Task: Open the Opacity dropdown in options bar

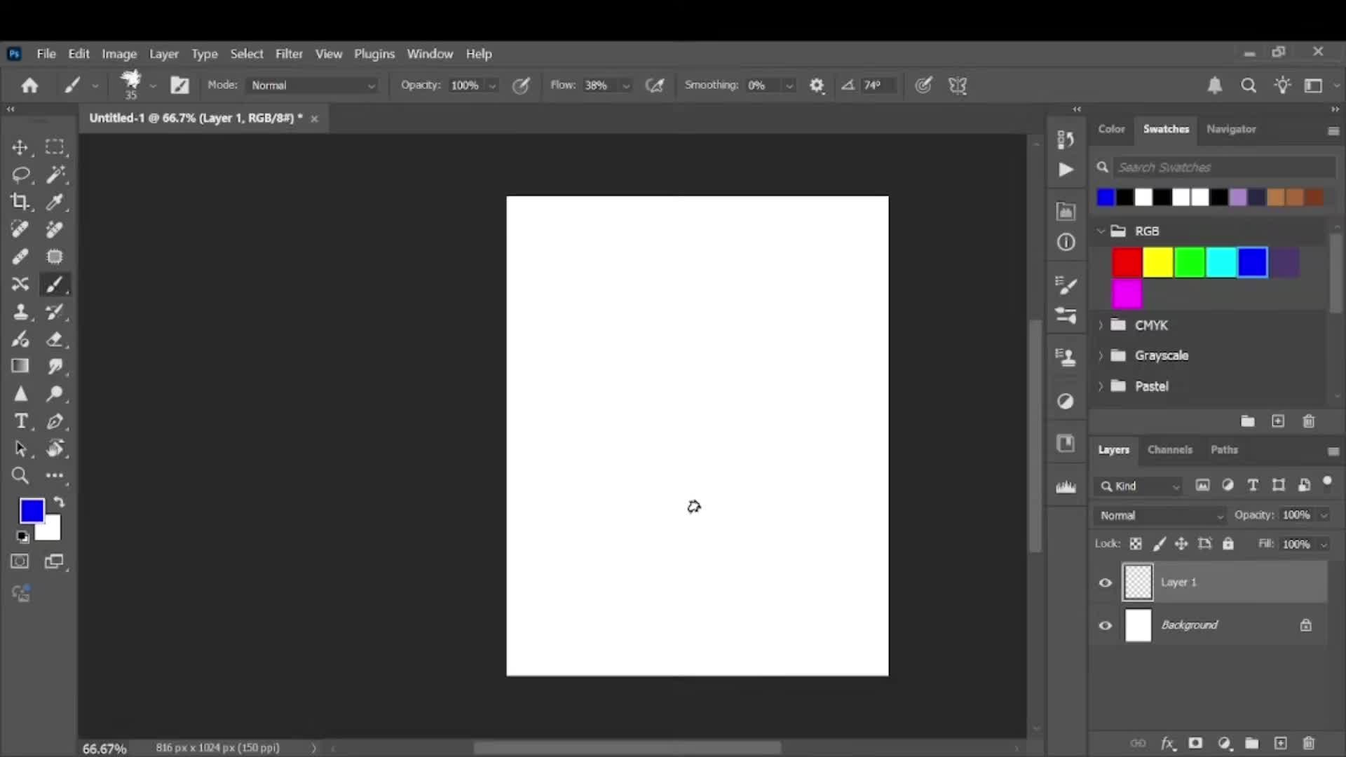Action: (x=493, y=86)
